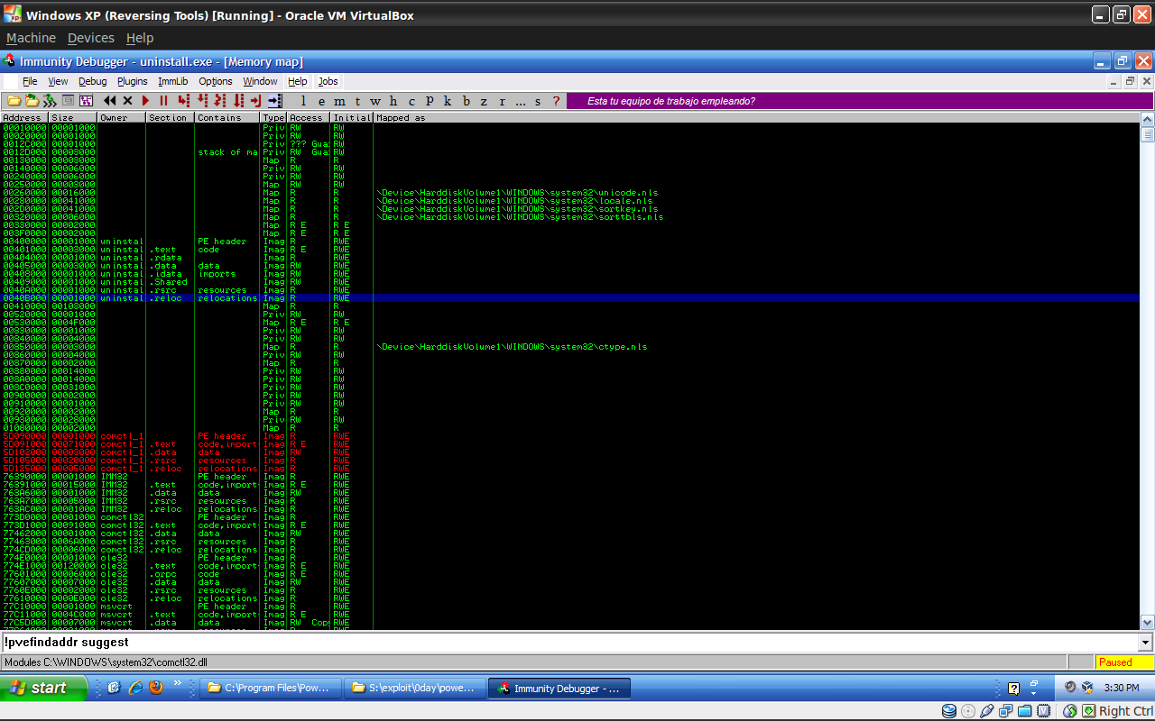Click the VirtualBox shared folders status icon
The height and width of the screenshot is (721, 1155).
tap(1025, 711)
